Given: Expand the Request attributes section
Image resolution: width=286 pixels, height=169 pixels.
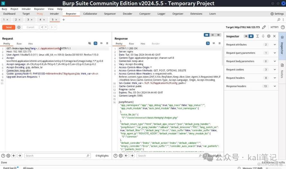Looking at the screenshot, I should [x=275, y=45].
